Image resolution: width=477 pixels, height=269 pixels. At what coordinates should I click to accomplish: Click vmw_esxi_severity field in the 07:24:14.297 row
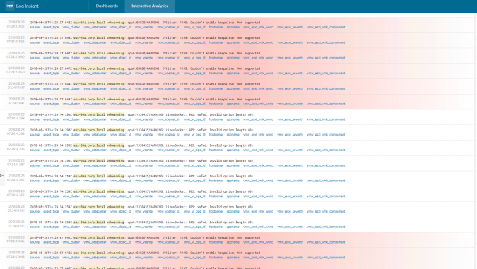pos(290,165)
